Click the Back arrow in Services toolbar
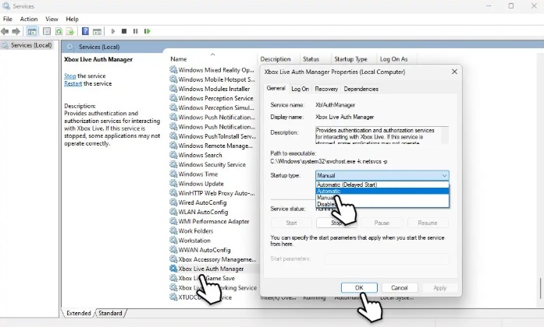Image resolution: width=544 pixels, height=327 pixels. [5, 31]
